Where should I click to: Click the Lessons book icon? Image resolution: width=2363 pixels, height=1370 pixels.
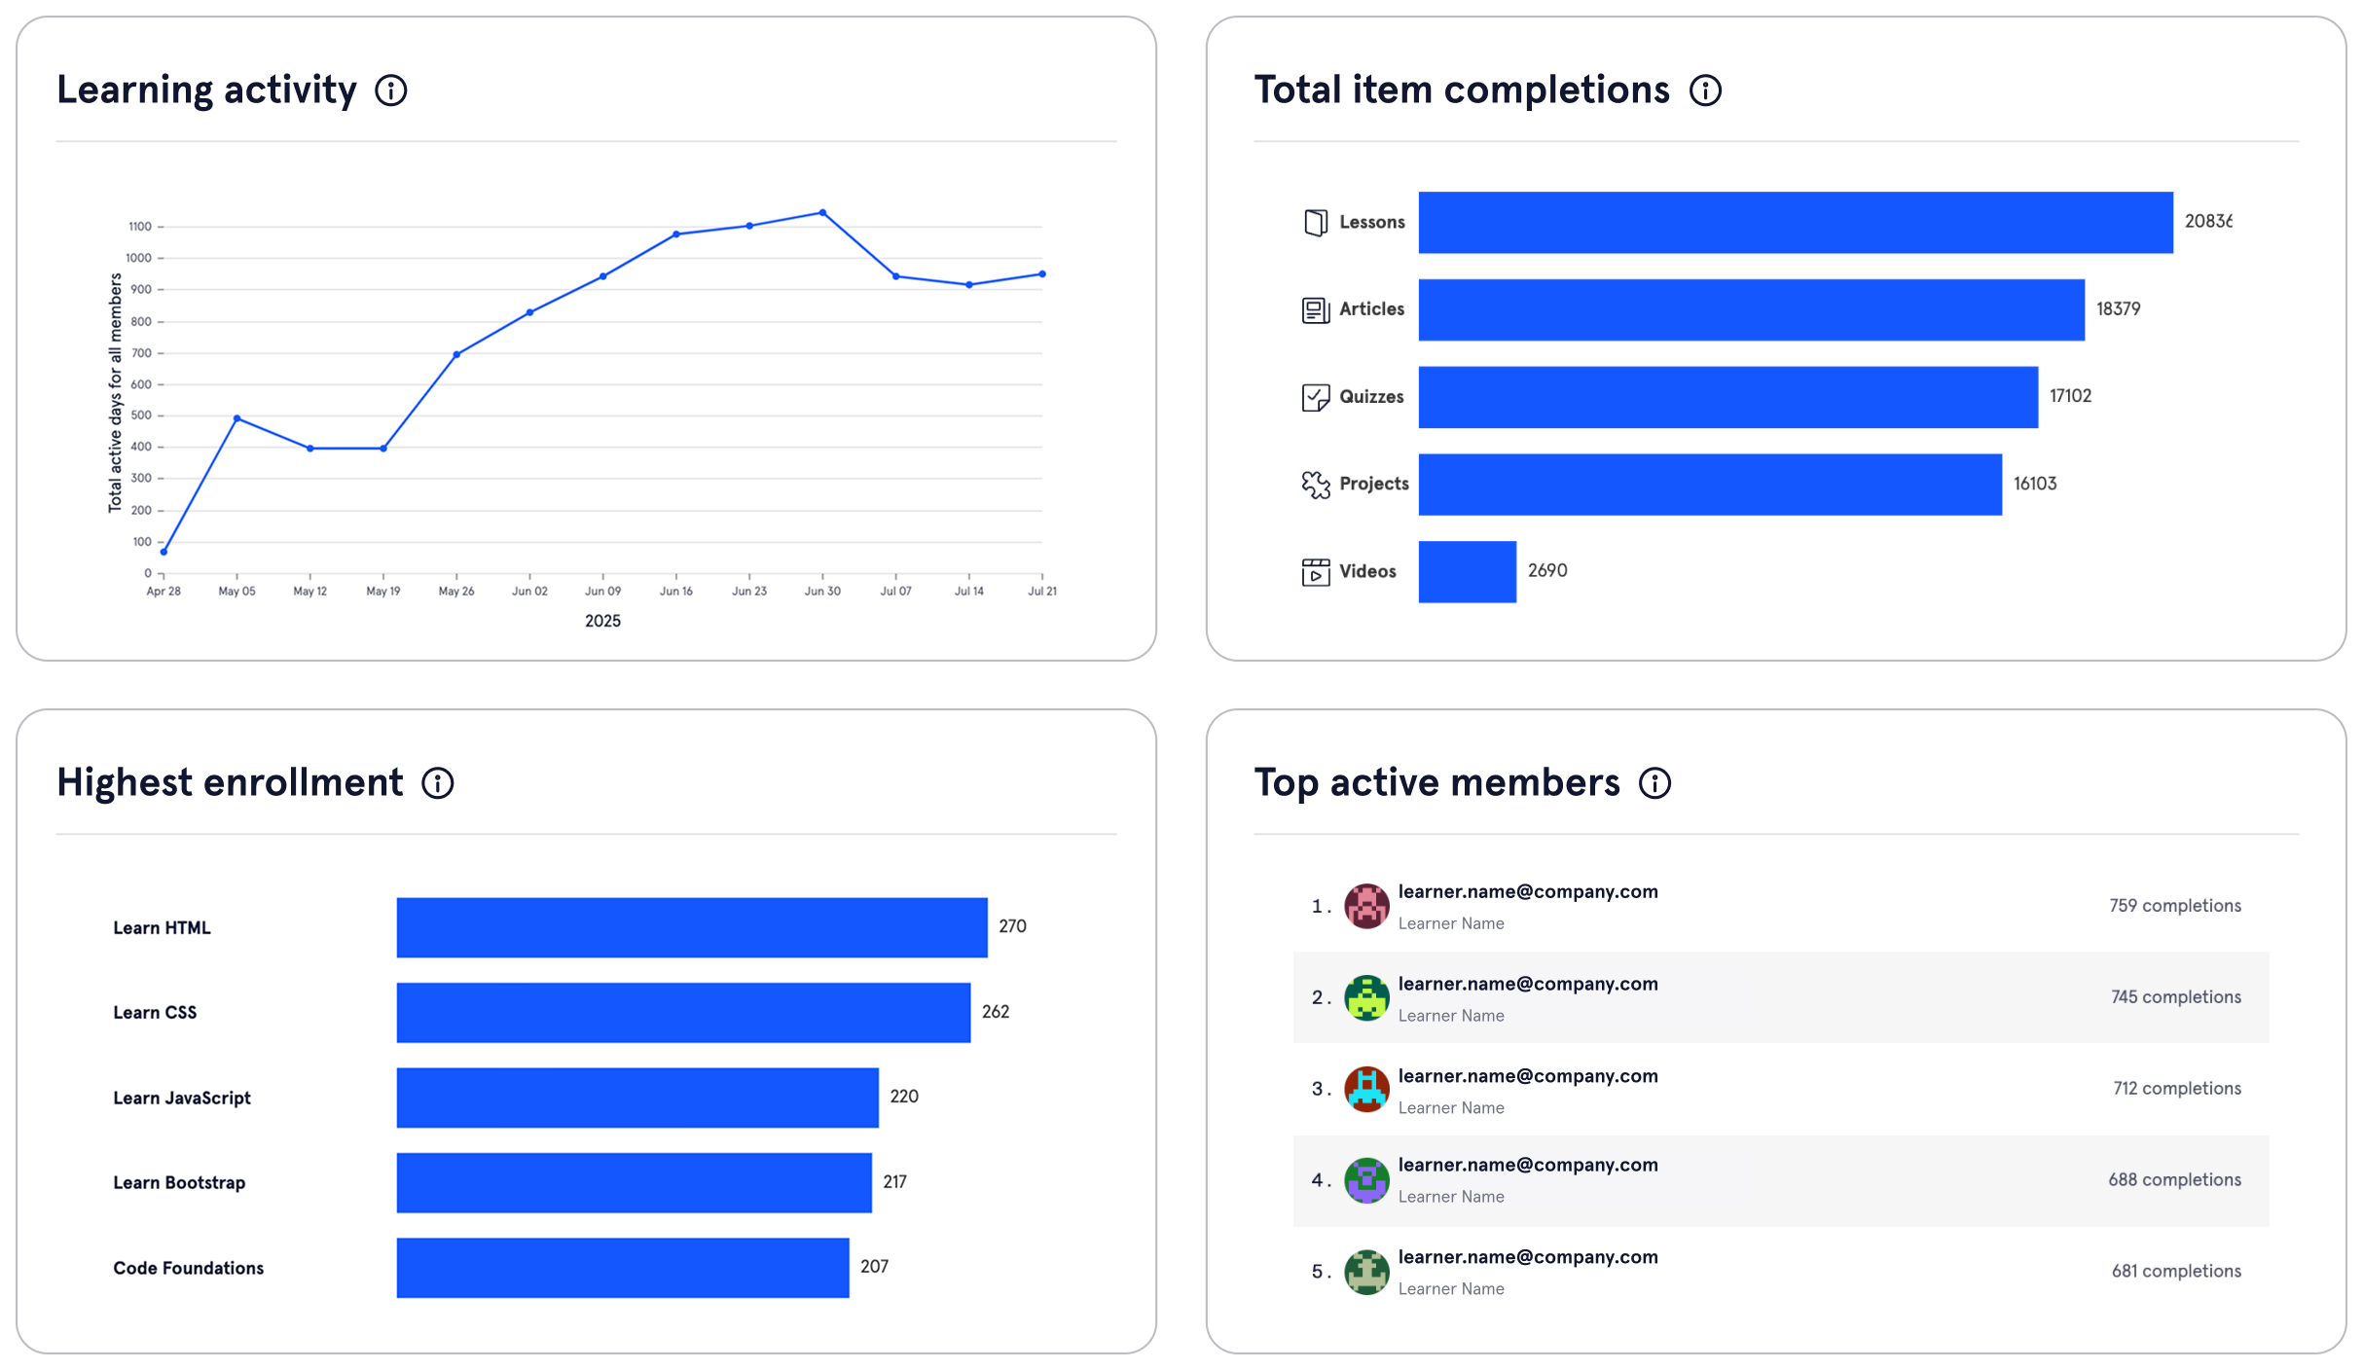pyautogui.click(x=1316, y=223)
